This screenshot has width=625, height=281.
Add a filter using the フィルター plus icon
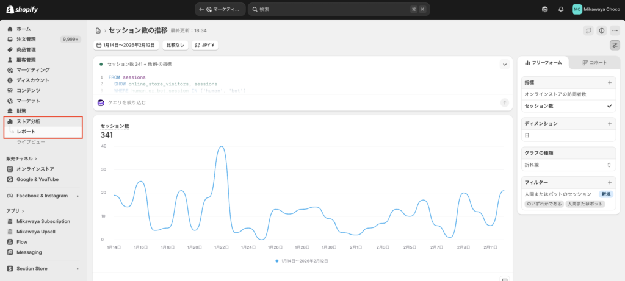(x=609, y=182)
